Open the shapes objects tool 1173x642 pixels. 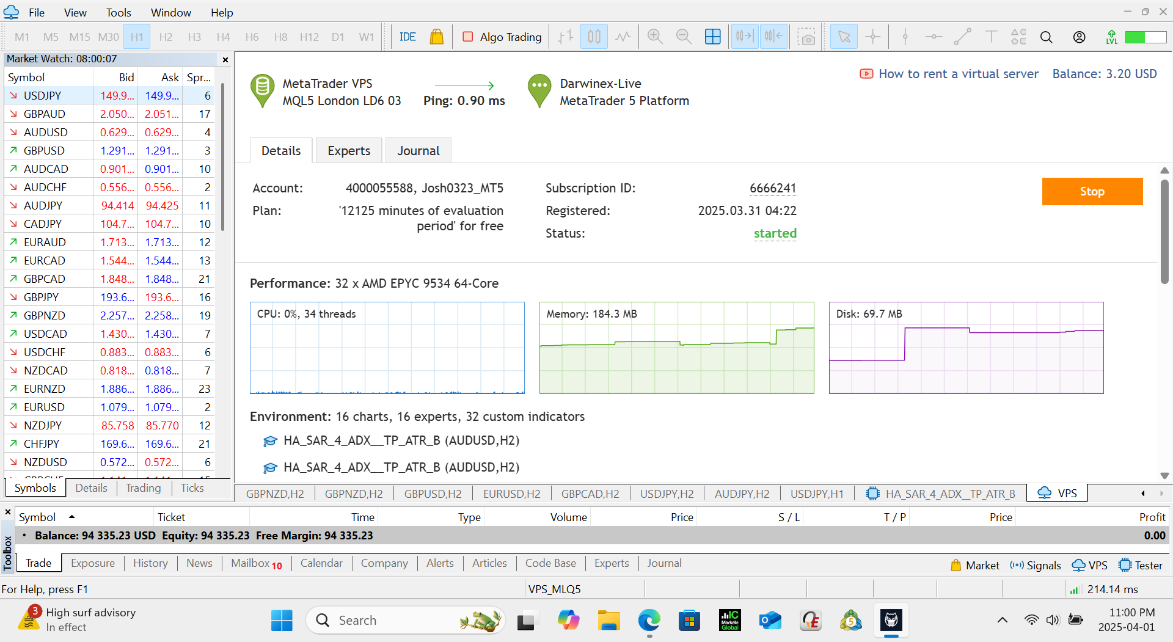[x=1018, y=37]
